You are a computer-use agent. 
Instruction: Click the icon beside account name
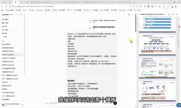click(x=22, y=105)
